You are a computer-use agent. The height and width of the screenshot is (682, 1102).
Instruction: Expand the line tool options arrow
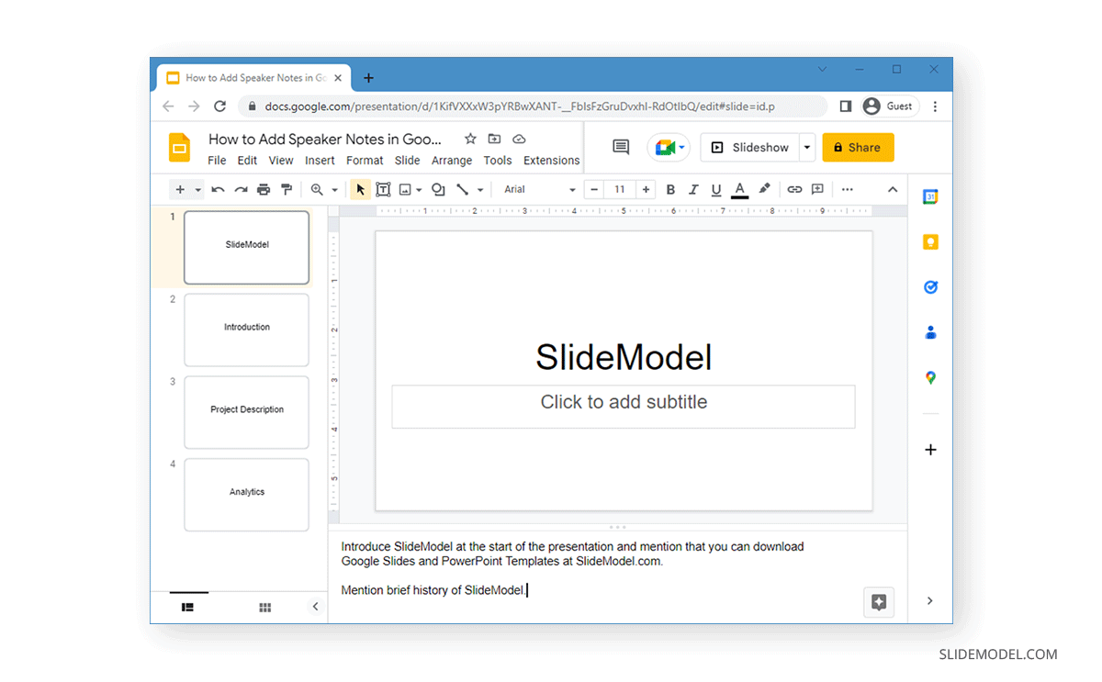478,189
